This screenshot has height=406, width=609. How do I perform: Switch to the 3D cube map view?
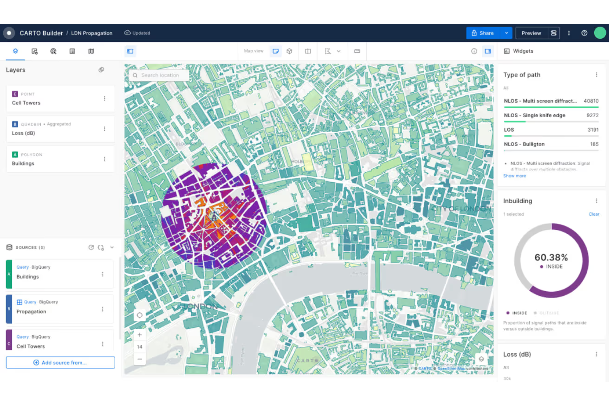289,51
